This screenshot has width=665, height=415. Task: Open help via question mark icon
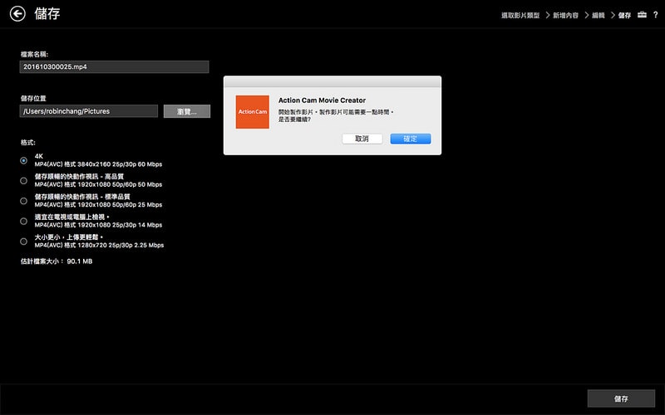pos(656,15)
